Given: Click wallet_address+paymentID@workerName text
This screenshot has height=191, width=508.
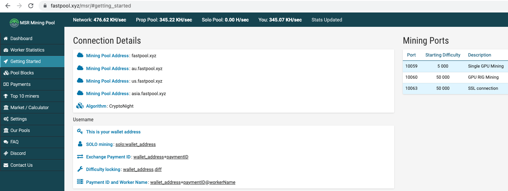Looking at the screenshot, I should point(193,182).
